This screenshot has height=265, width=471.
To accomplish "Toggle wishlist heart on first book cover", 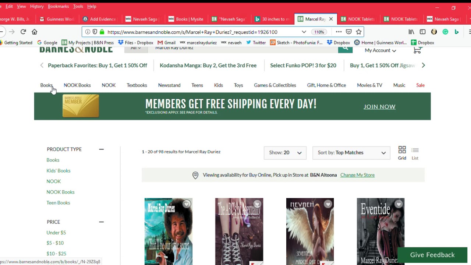I will pyautogui.click(x=187, y=204).
